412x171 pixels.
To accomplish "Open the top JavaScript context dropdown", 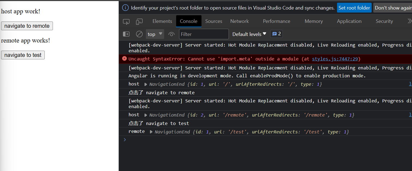I will click(155, 34).
